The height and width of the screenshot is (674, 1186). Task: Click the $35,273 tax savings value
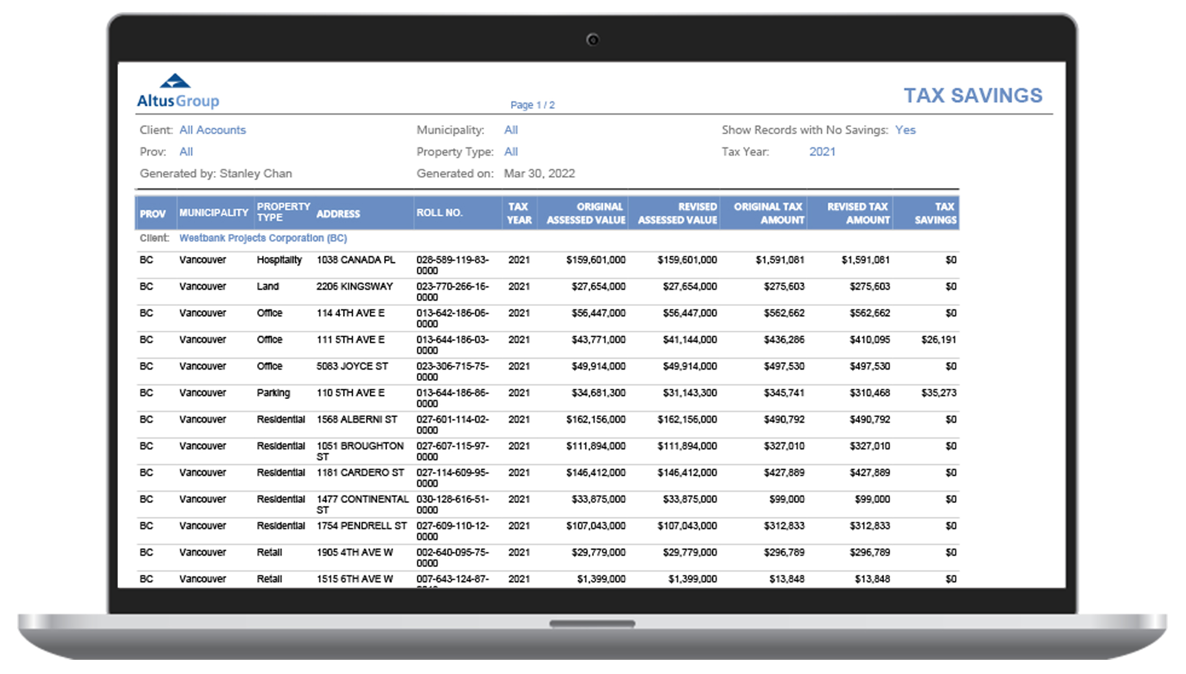938,393
